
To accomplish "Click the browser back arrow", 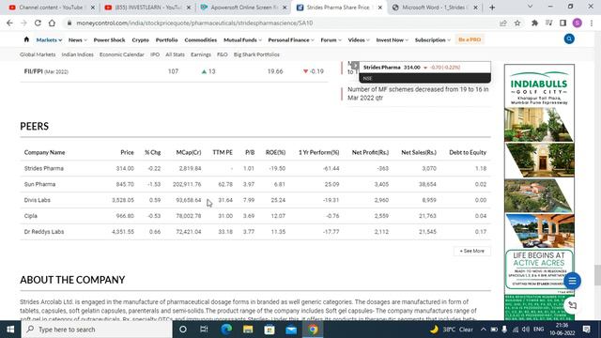I will tap(9, 23).
